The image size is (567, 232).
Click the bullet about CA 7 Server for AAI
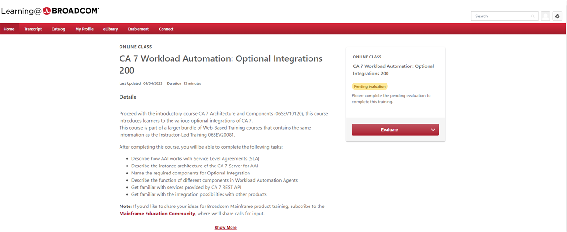point(195,166)
